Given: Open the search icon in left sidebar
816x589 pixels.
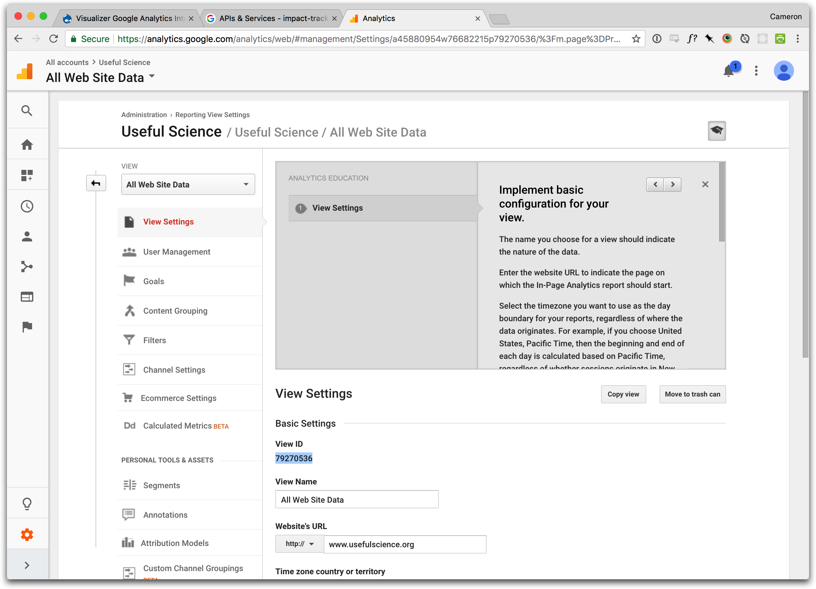Looking at the screenshot, I should pyautogui.click(x=27, y=111).
